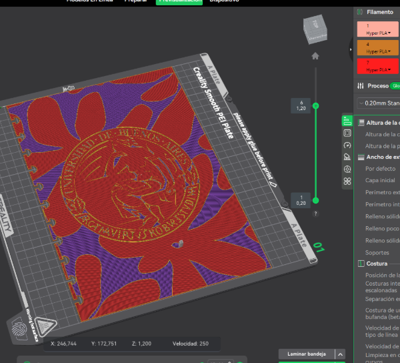Select the Capa inicial setting row
Viewport: 400px width, 363px height.
[x=380, y=180]
